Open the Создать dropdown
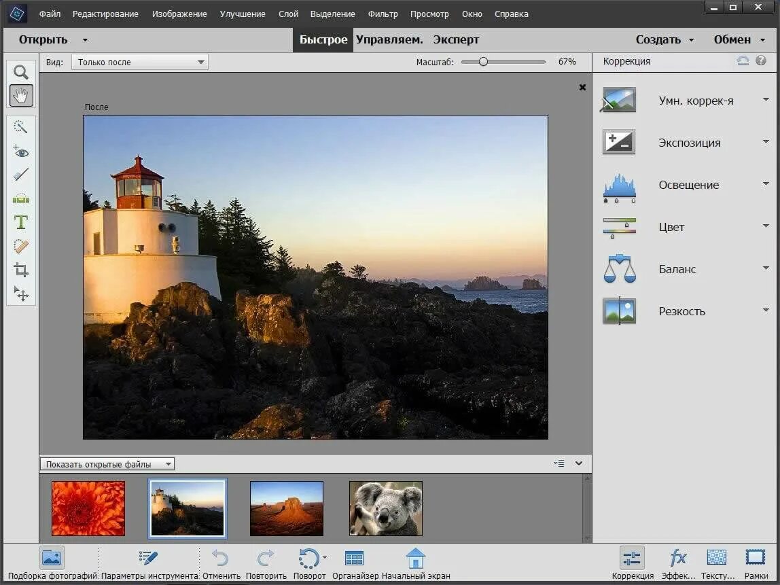Image resolution: width=780 pixels, height=585 pixels. click(664, 40)
